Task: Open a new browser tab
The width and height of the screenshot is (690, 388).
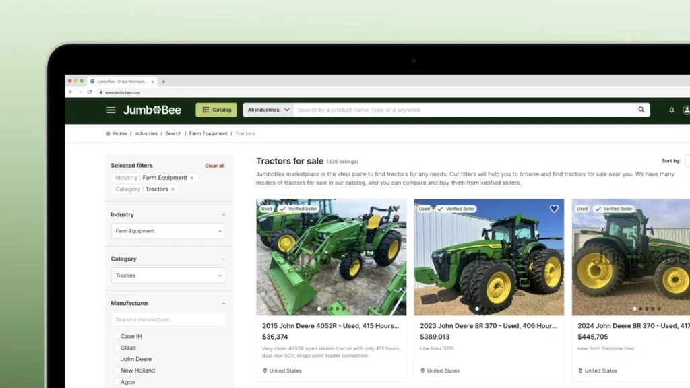Action: point(163,82)
